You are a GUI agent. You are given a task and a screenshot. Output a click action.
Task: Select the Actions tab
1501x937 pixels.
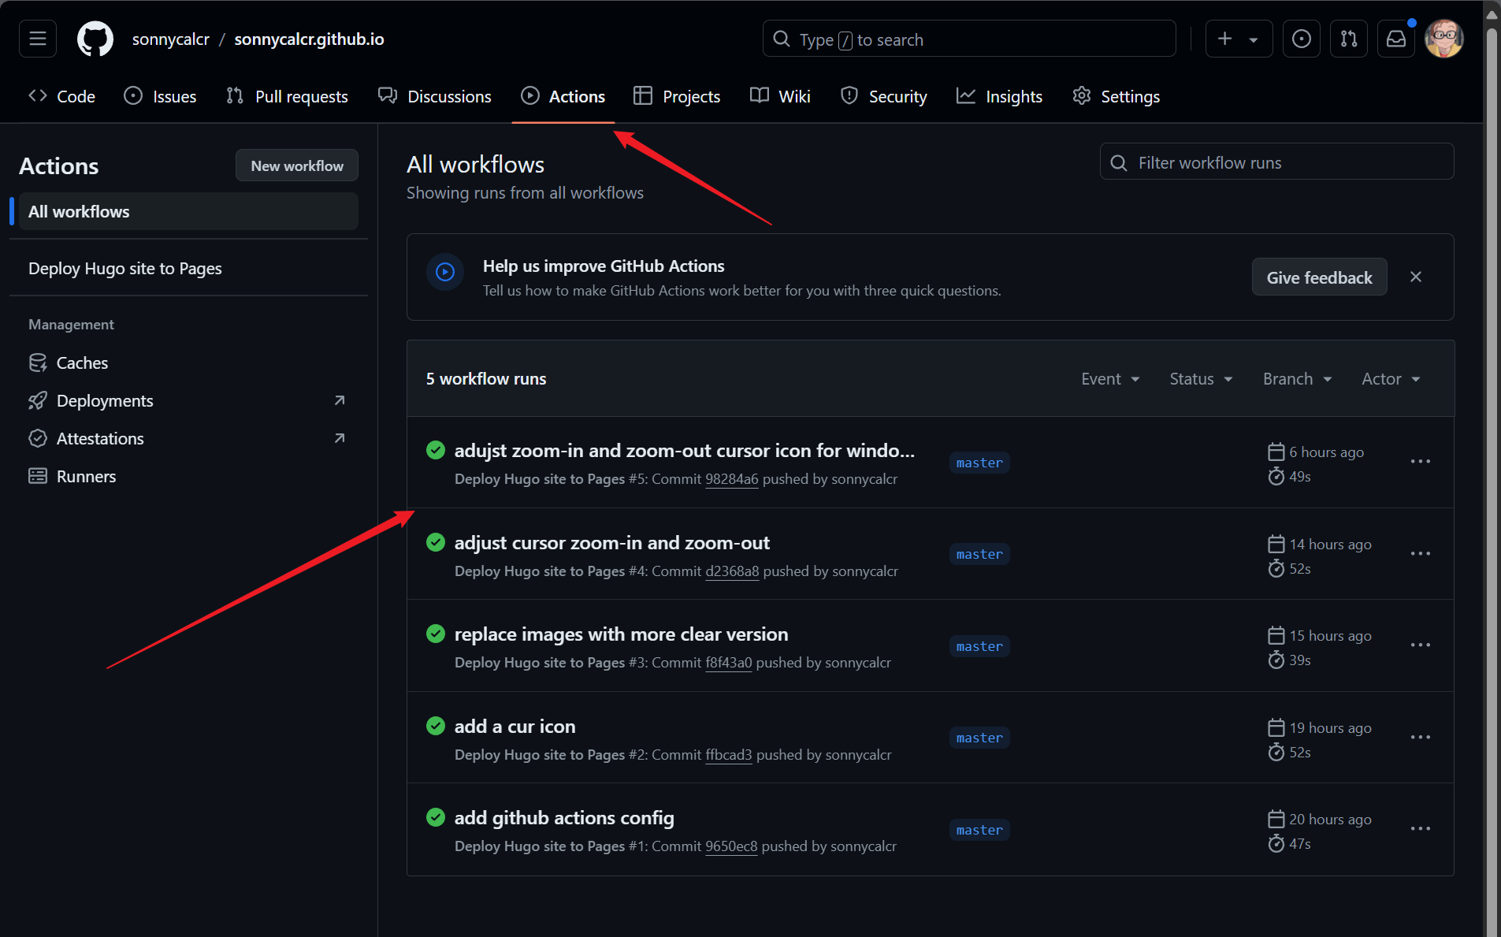[x=563, y=96]
